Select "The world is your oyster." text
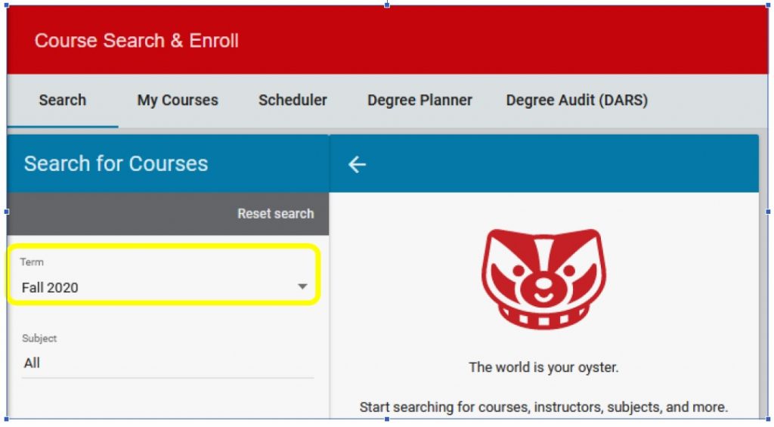The height and width of the screenshot is (427, 774). [x=543, y=367]
